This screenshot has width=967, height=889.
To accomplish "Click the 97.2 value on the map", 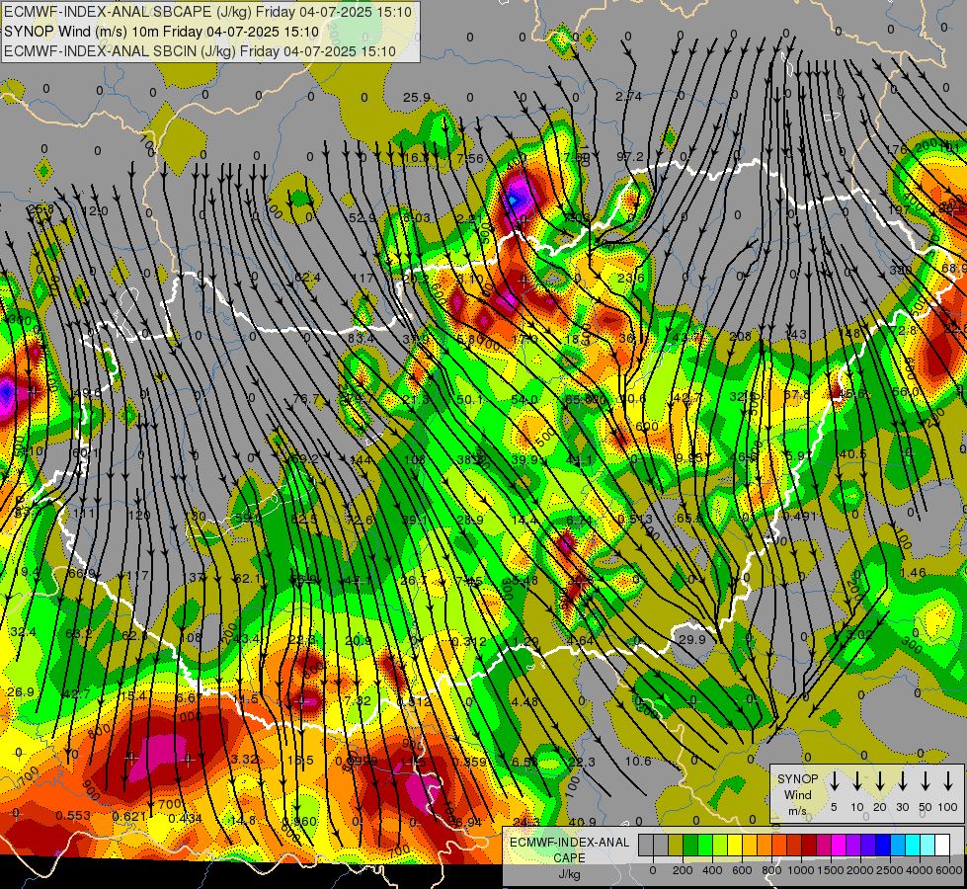I will click(x=629, y=157).
